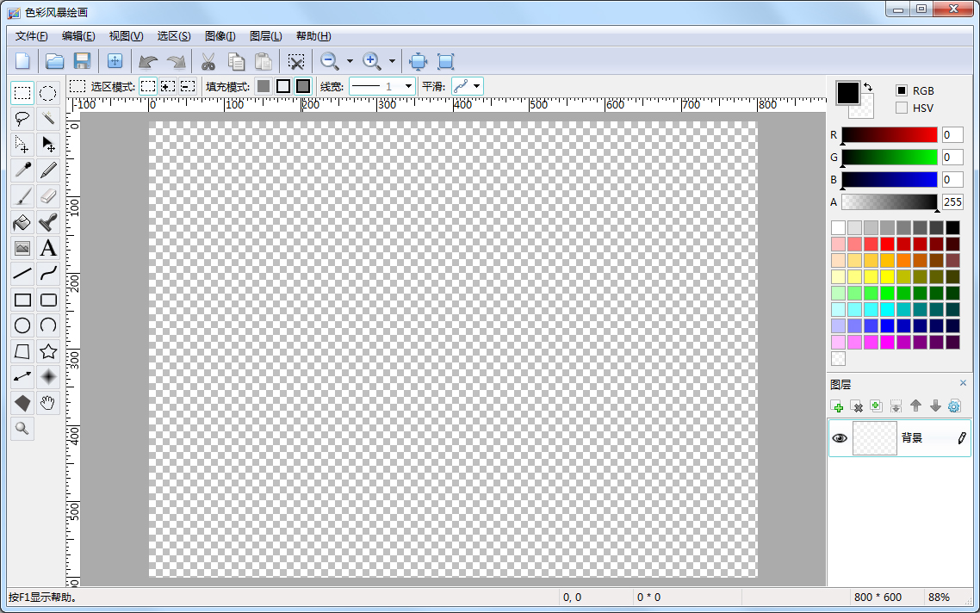
Task: Select the Lasso selection tool
Action: coord(22,119)
